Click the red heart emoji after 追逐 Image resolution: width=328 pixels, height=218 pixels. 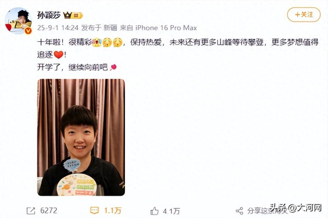pos(59,55)
